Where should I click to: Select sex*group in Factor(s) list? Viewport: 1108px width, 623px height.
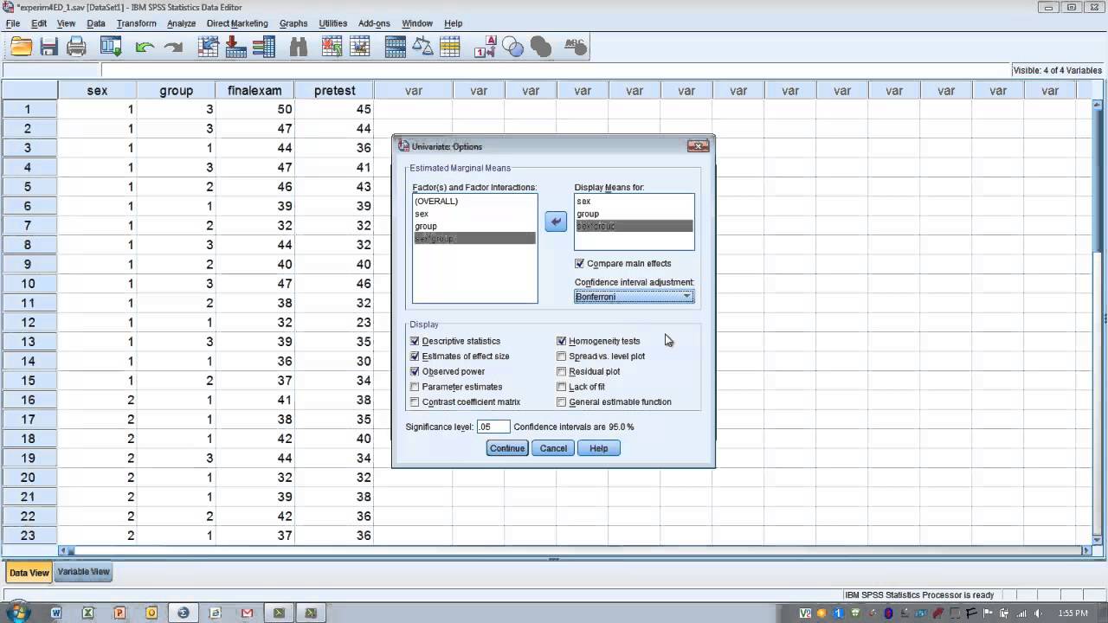coord(474,238)
